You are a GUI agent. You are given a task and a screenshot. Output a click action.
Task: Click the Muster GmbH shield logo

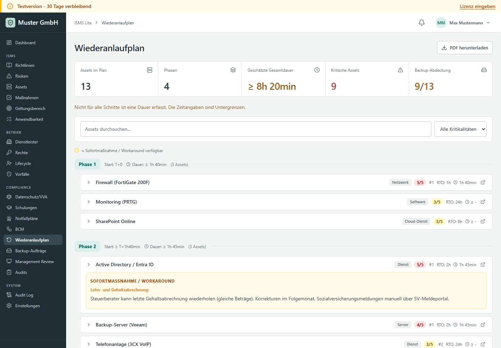pyautogui.click(x=10, y=23)
